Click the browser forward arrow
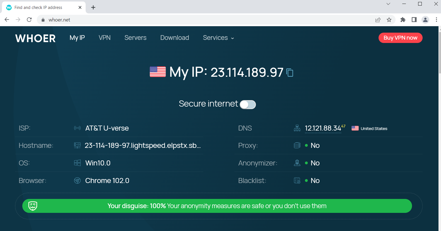441x231 pixels. tap(18, 20)
